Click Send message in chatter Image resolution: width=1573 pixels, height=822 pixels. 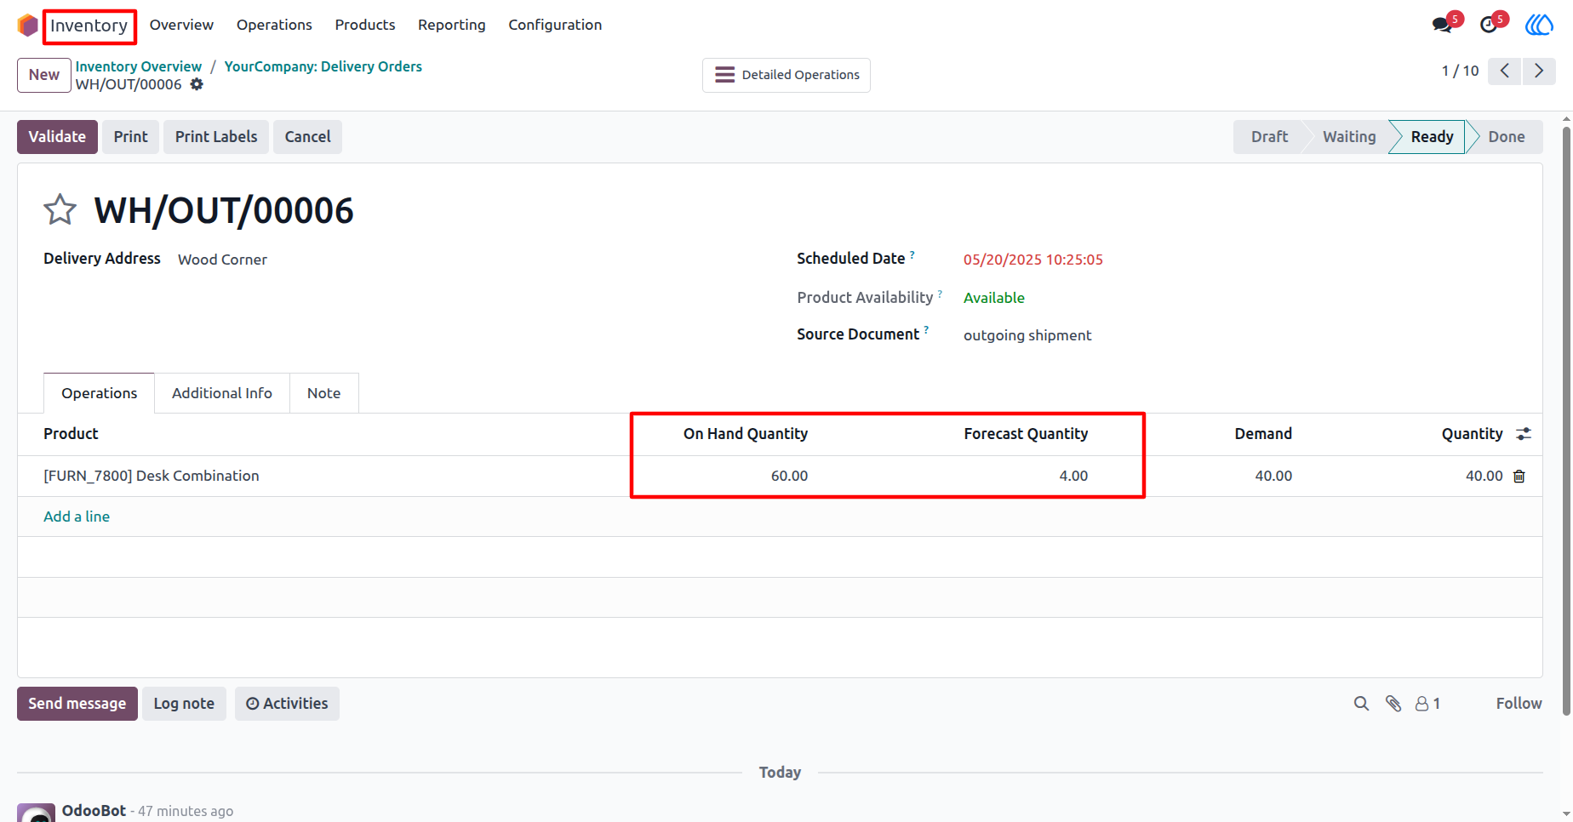(x=77, y=704)
